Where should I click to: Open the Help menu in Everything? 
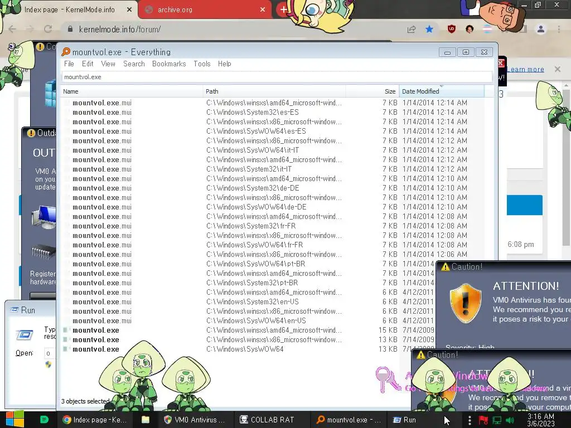pos(224,64)
